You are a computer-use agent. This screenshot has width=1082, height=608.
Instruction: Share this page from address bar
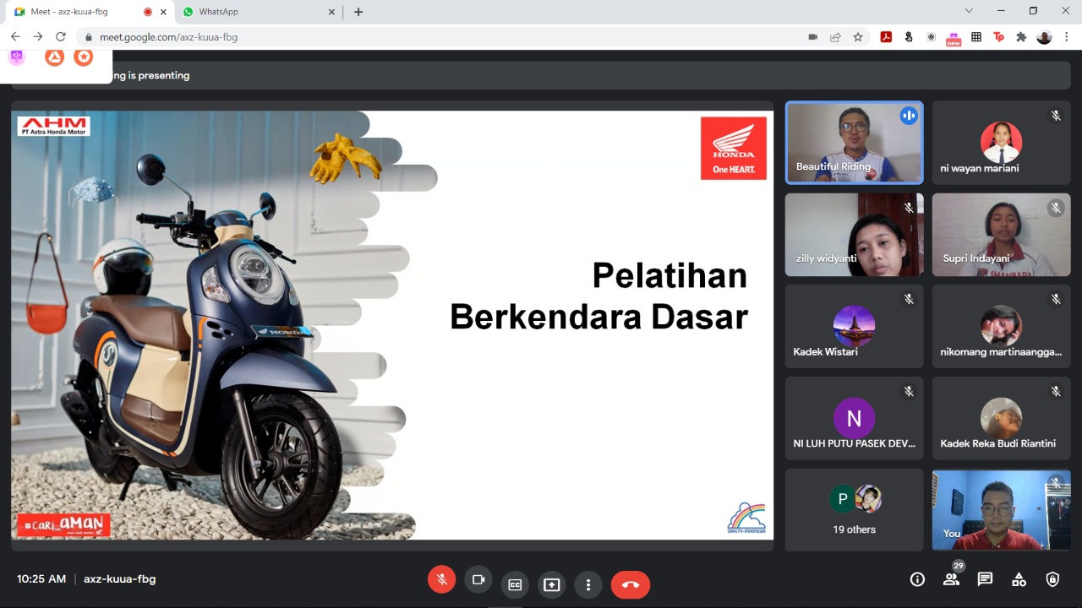point(836,37)
